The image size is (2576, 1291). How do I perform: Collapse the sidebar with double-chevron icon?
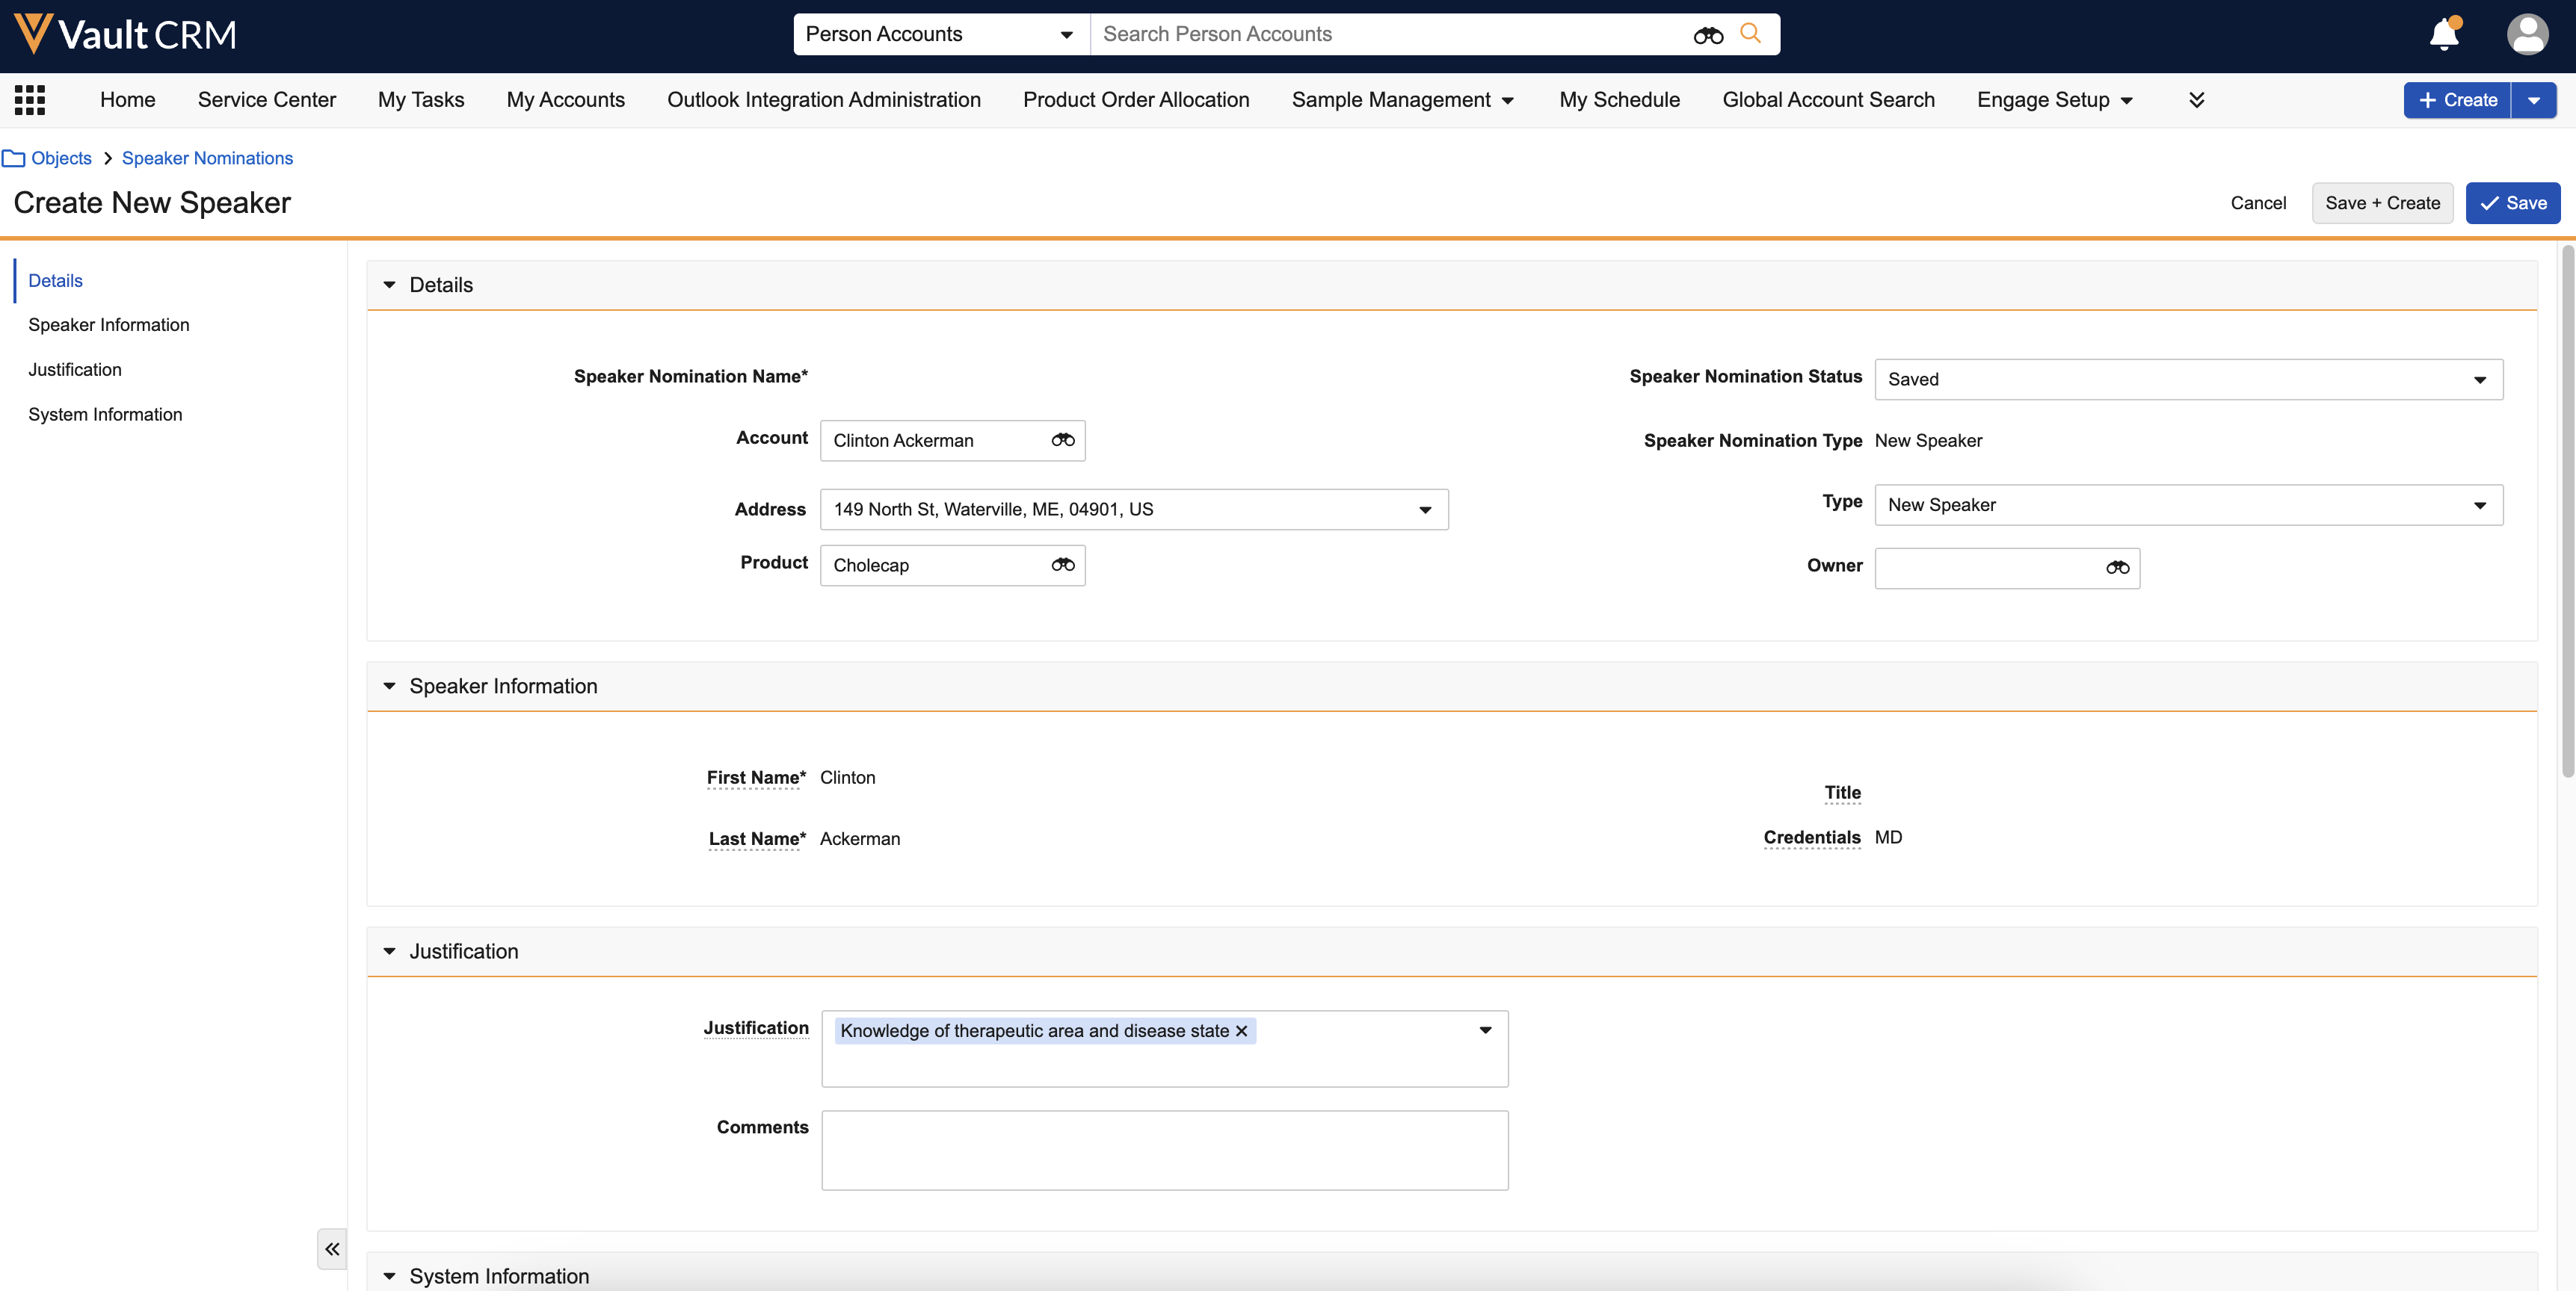pos(332,1249)
